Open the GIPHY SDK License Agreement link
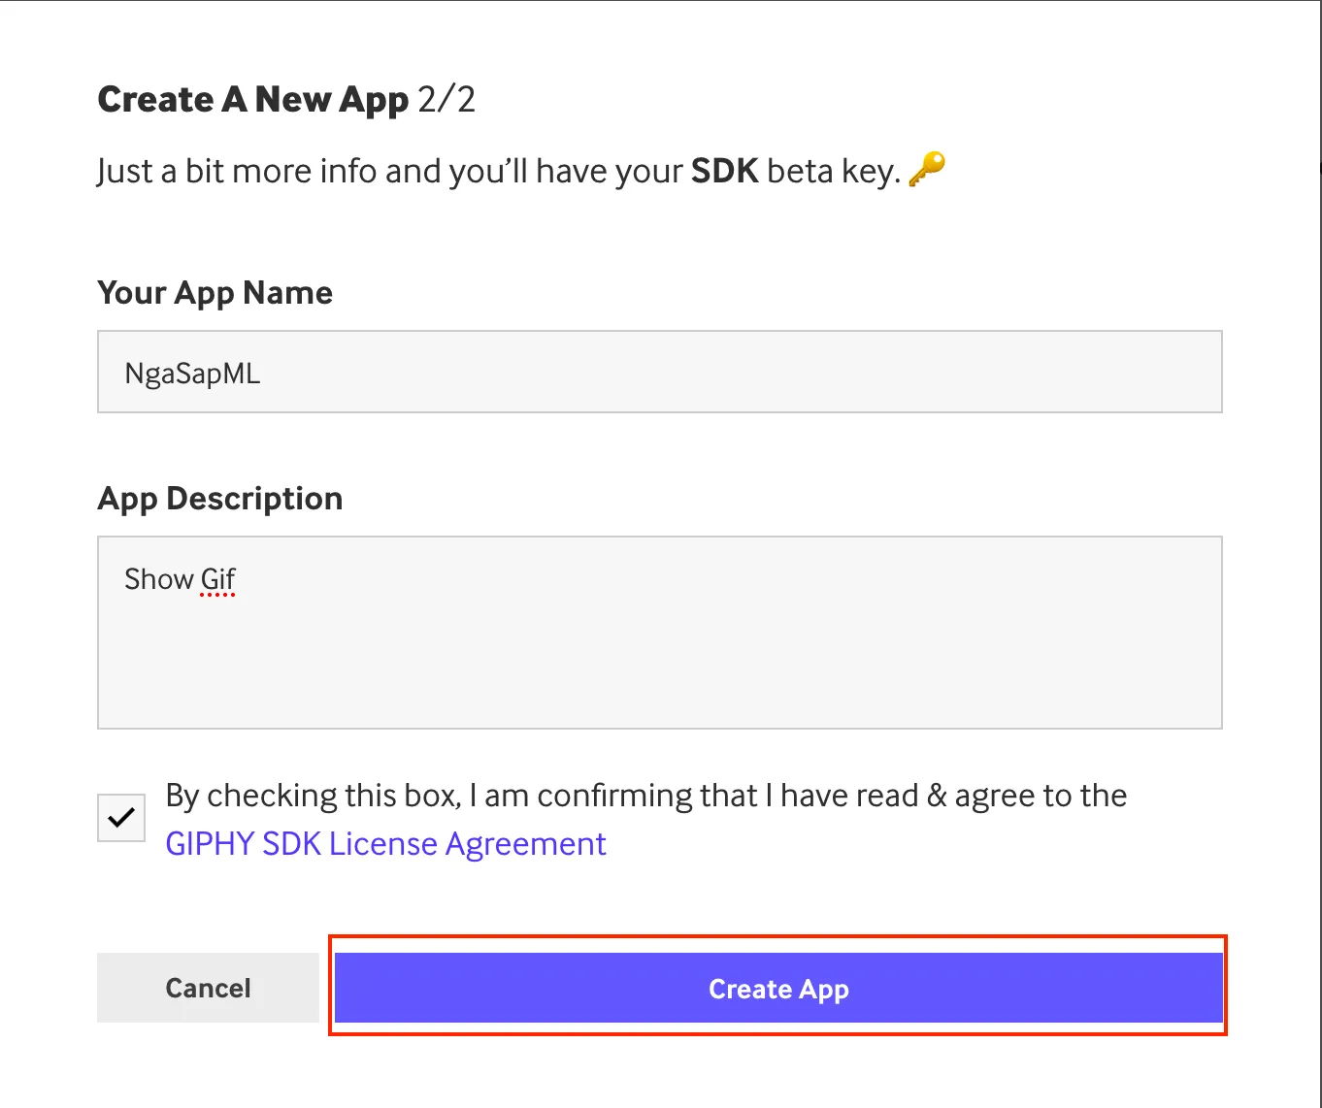The image size is (1322, 1108). coord(384,843)
